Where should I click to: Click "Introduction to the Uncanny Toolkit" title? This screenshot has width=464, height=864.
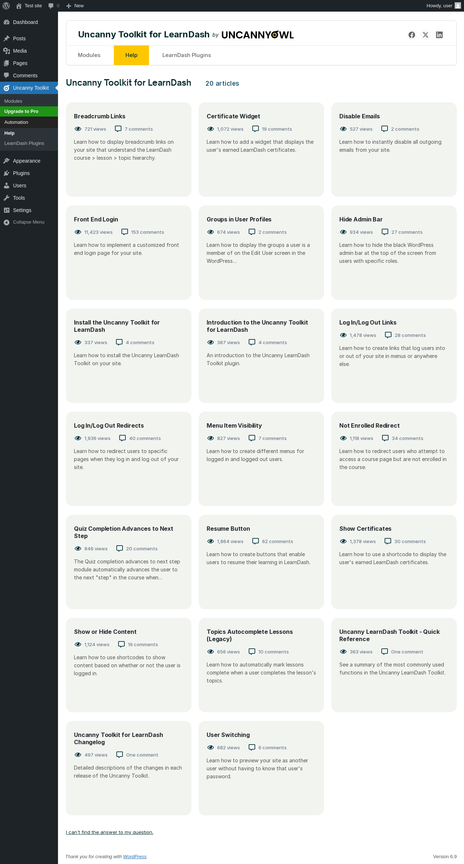point(257,326)
